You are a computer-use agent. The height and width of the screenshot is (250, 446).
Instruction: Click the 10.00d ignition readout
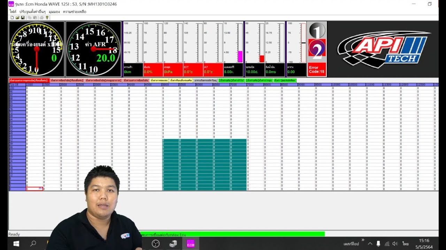coord(255,70)
